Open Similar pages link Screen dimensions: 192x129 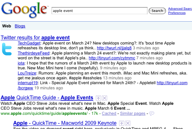point(133,114)
